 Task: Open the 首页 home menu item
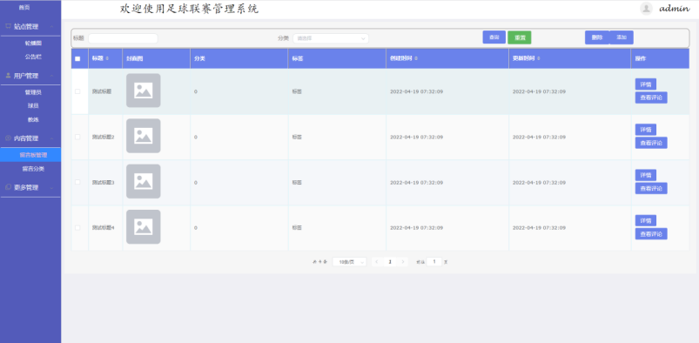coord(24,8)
